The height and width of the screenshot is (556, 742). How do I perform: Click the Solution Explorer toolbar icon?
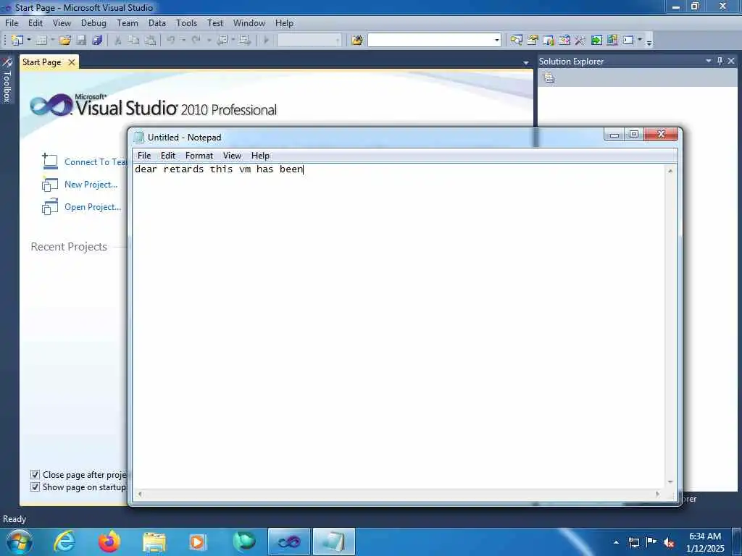[516, 41]
